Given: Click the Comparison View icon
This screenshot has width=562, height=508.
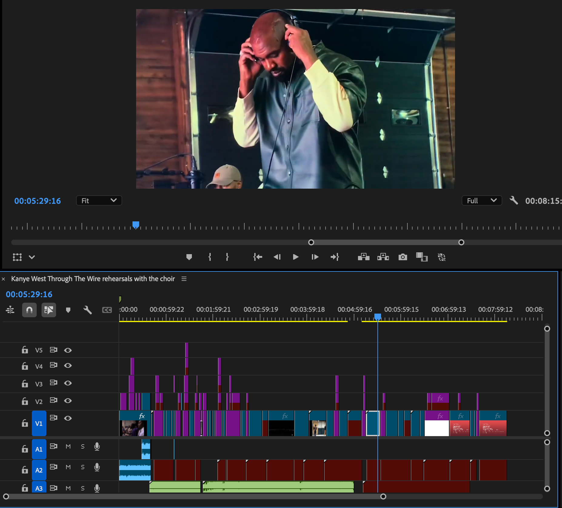Looking at the screenshot, I should click(x=422, y=257).
